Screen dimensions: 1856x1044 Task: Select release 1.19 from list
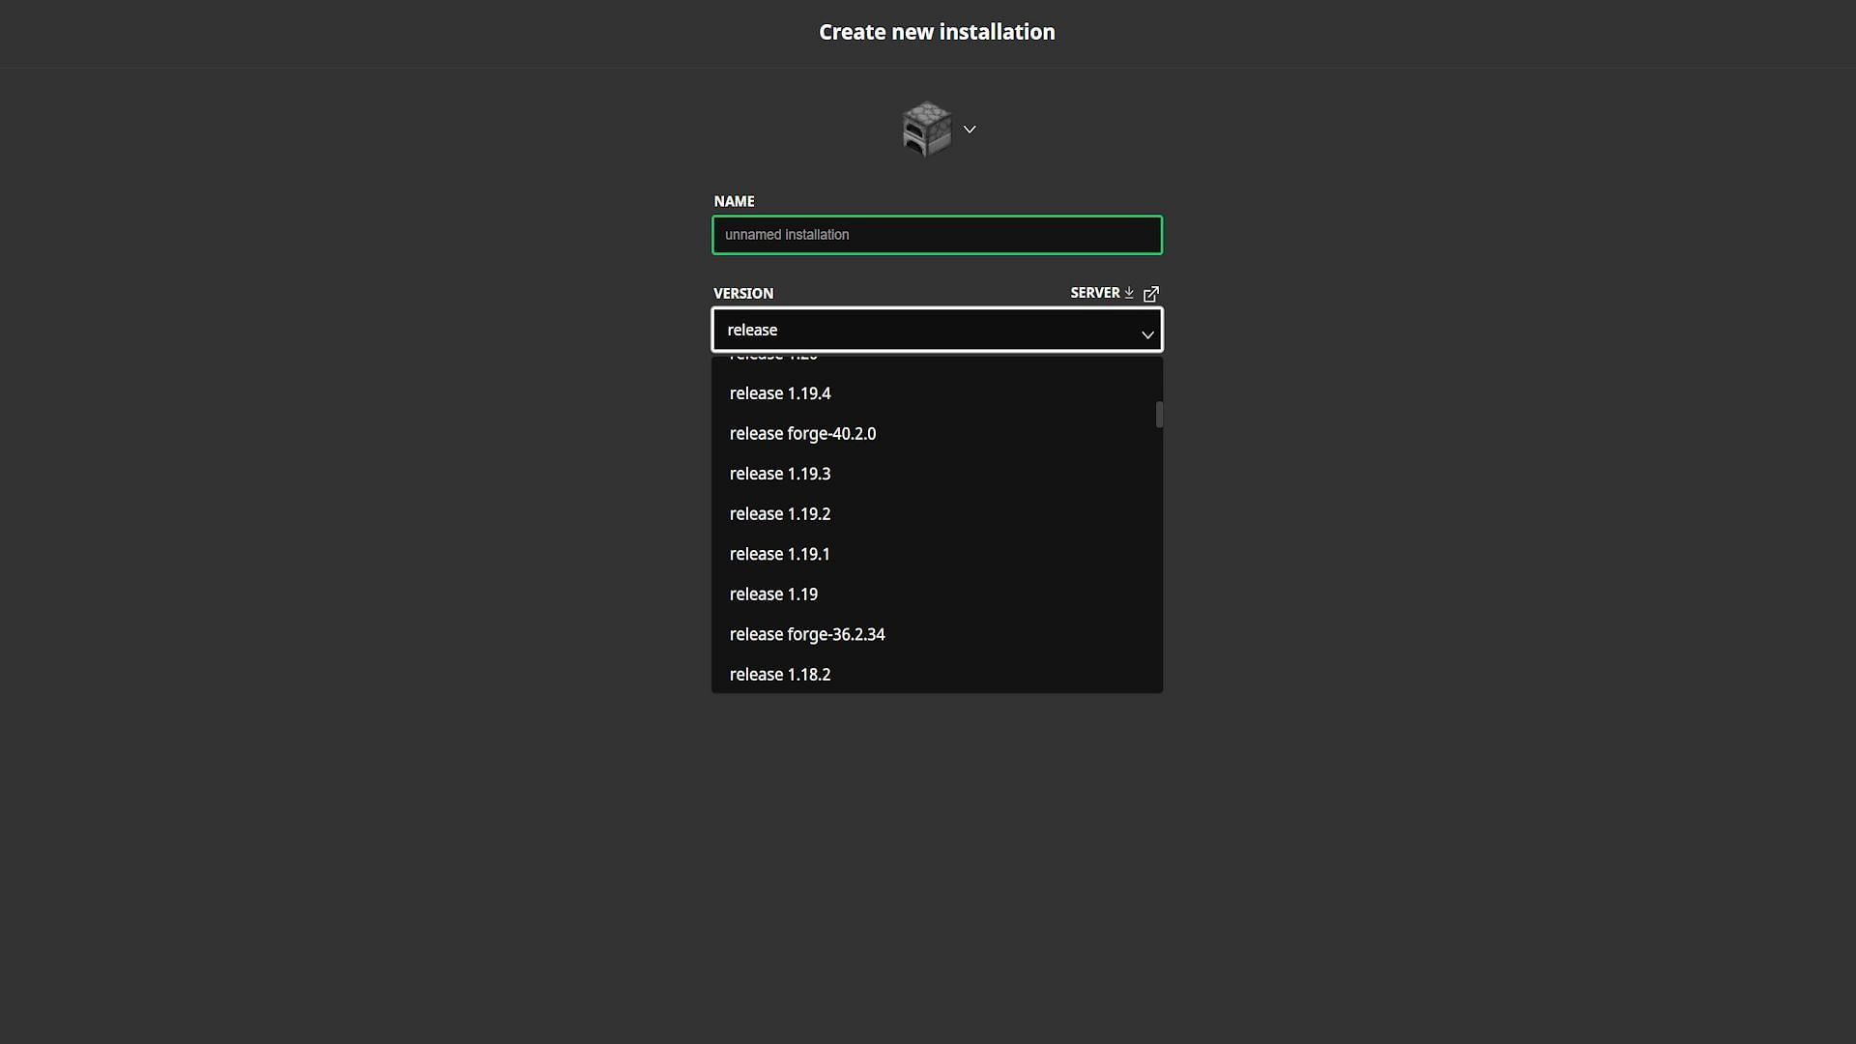(x=773, y=594)
